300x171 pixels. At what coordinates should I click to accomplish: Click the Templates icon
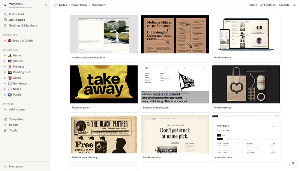click(5, 119)
